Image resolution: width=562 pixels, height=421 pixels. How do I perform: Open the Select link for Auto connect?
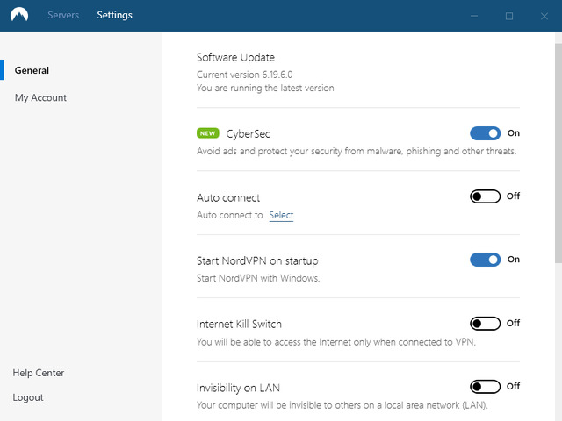(281, 215)
